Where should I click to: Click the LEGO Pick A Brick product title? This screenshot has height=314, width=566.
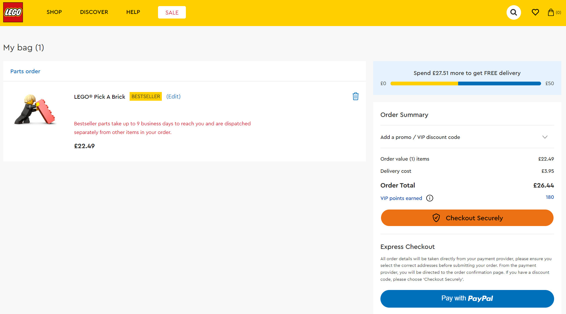point(99,97)
